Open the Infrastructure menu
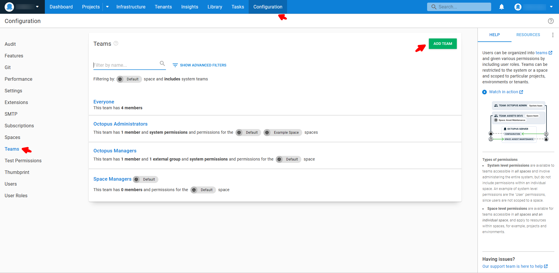 click(x=131, y=7)
